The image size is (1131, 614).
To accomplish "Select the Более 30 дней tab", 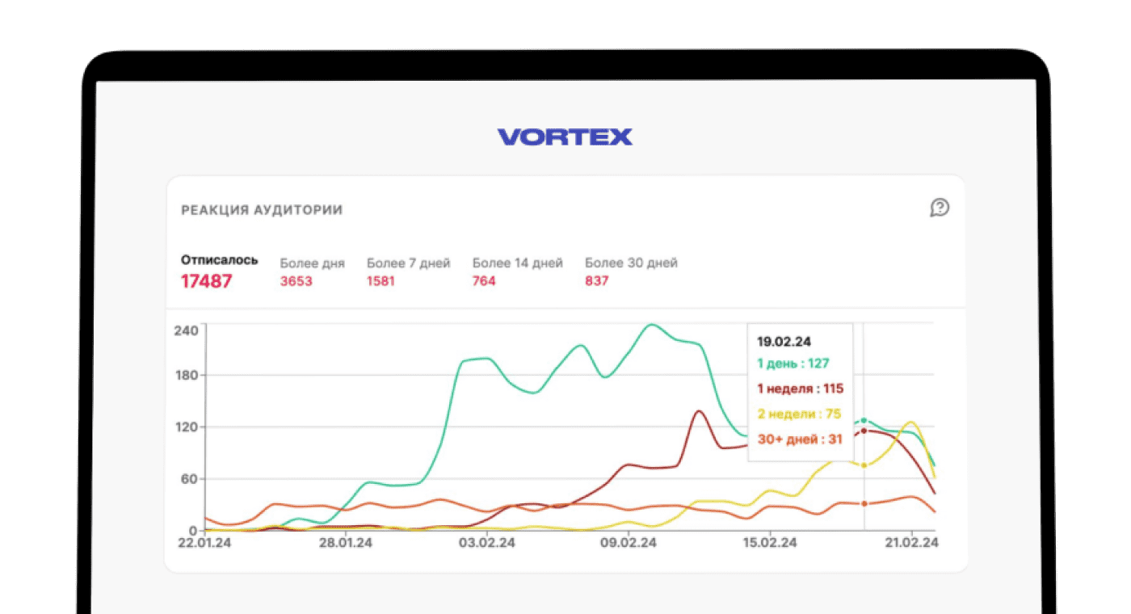I will click(631, 272).
